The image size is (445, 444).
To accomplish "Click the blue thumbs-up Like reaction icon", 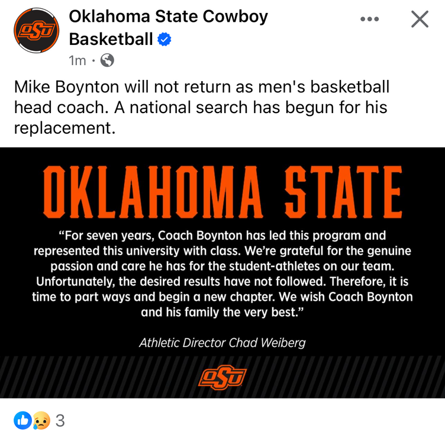I will [22, 421].
